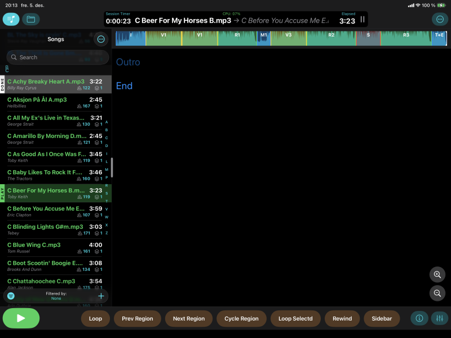This screenshot has width=451, height=338.
Task: Zoom in on the waveform
Action: click(x=437, y=275)
